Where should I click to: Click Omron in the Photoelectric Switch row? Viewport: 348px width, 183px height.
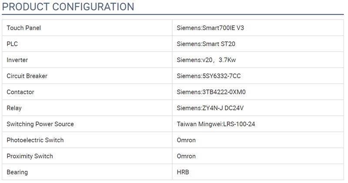pyautogui.click(x=186, y=140)
